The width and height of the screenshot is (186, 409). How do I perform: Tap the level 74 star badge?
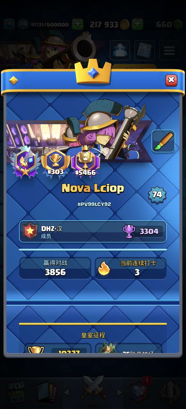click(x=157, y=195)
